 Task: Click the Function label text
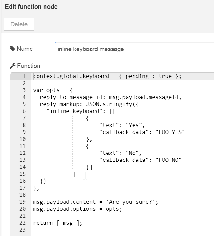(x=29, y=66)
